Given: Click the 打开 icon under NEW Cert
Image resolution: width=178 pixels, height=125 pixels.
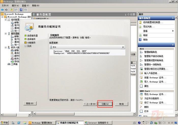Looking at the screenshot, I should (x=141, y=111).
